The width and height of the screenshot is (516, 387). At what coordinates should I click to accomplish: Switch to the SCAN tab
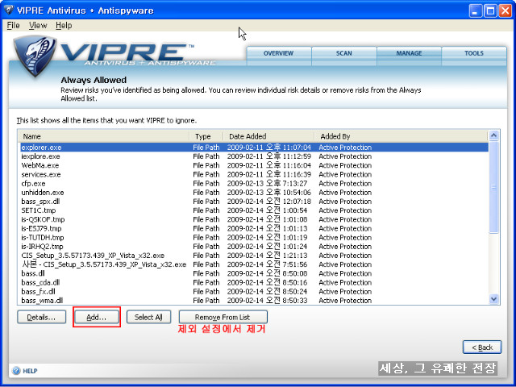click(x=344, y=53)
